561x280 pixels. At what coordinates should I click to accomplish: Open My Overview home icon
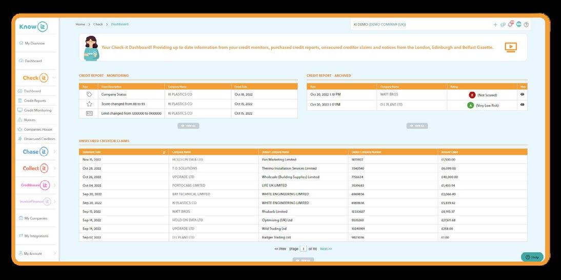(x=21, y=43)
